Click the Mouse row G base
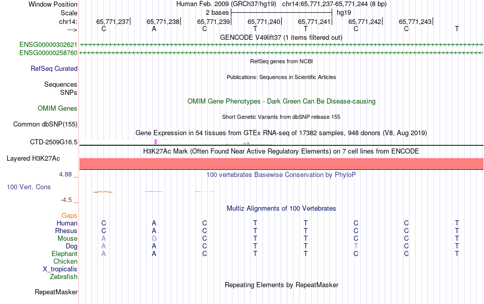Image resolution: width=484 pixels, height=304 pixels. point(154,239)
